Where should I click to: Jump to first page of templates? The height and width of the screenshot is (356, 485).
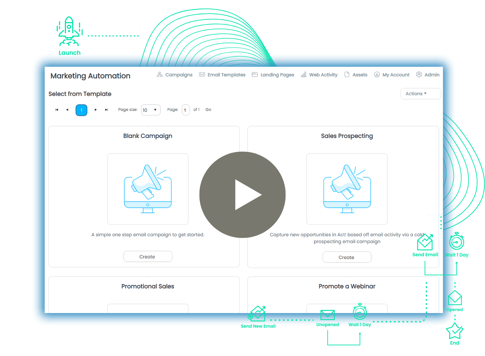(57, 110)
